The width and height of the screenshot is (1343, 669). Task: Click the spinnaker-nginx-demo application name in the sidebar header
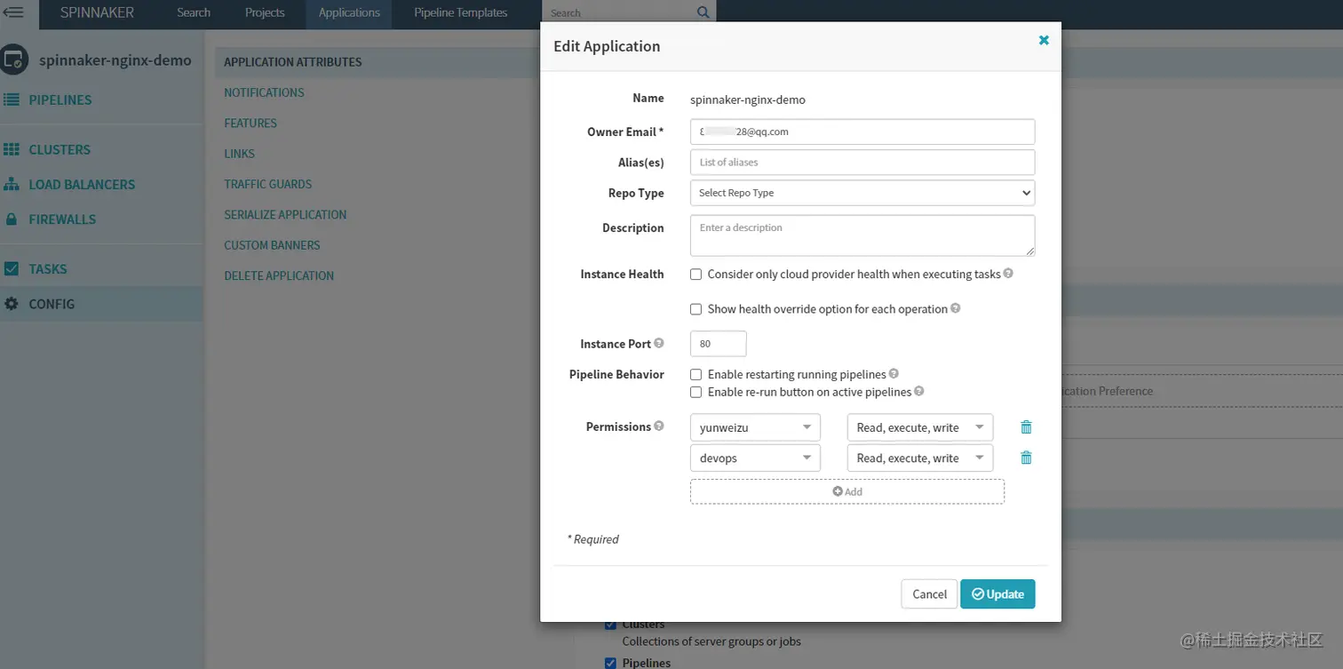(115, 60)
